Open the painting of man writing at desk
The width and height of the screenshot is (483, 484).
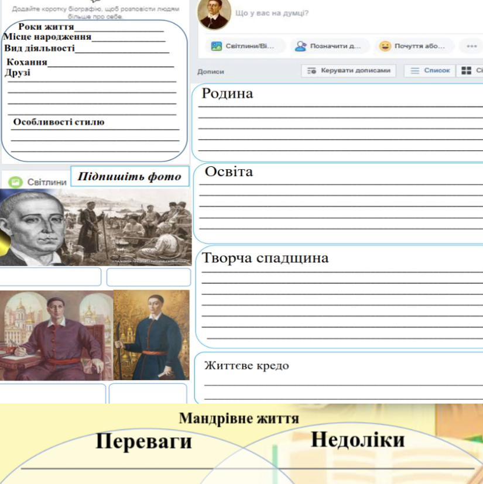point(57,335)
